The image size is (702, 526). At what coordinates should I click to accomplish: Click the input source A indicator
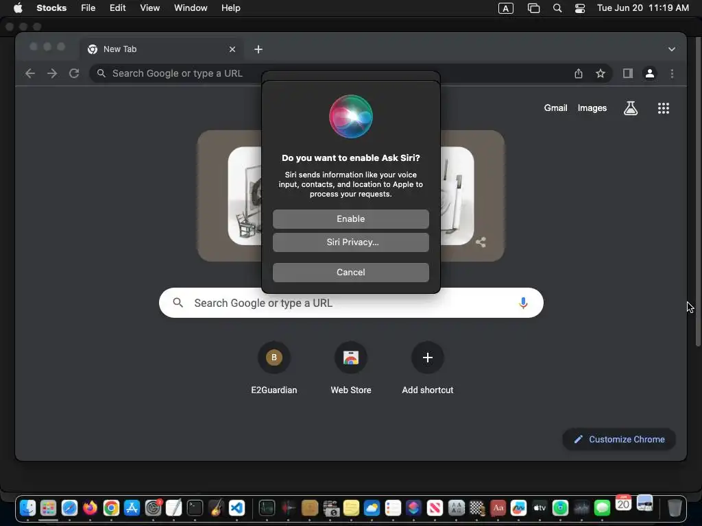[505, 8]
